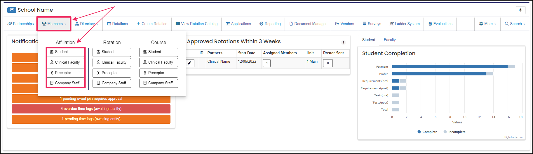The image size is (533, 154).
Task: Open the Ladder System page
Action: click(x=405, y=24)
